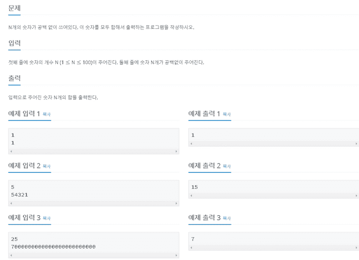
Task: Click left scroll arrow of example input 3
Action: pos(11,255)
